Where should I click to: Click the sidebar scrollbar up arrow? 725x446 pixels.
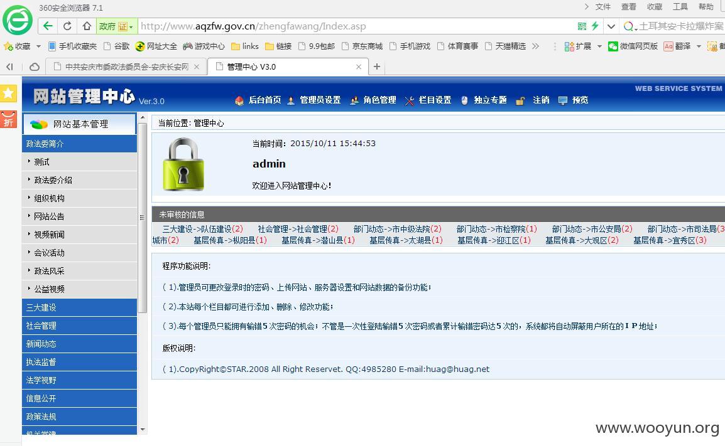point(143,118)
